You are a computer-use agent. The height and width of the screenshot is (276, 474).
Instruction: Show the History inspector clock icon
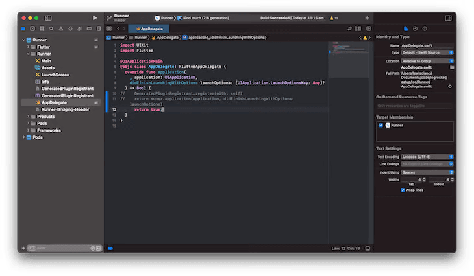pos(415,29)
